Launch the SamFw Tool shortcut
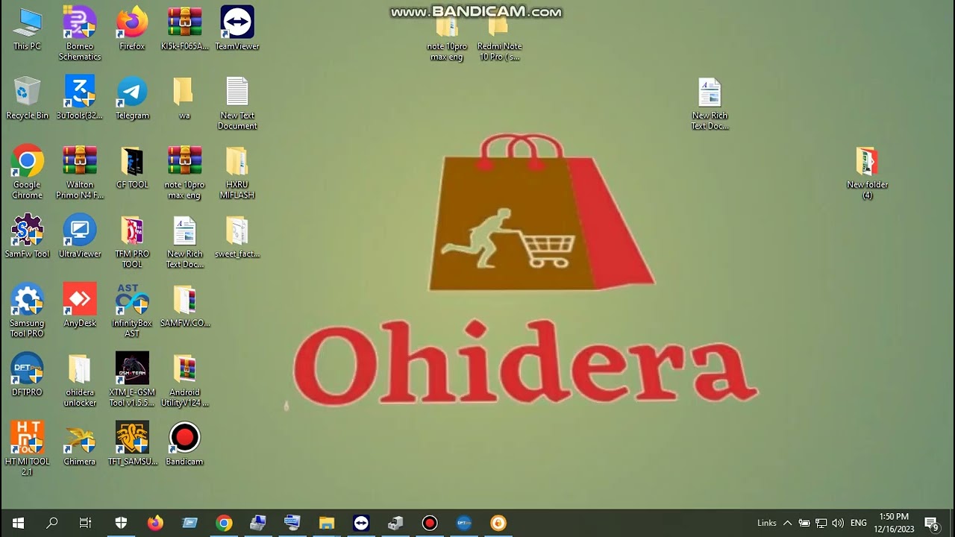 click(27, 236)
